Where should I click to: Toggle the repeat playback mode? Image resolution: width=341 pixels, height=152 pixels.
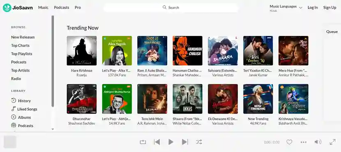click(x=143, y=142)
